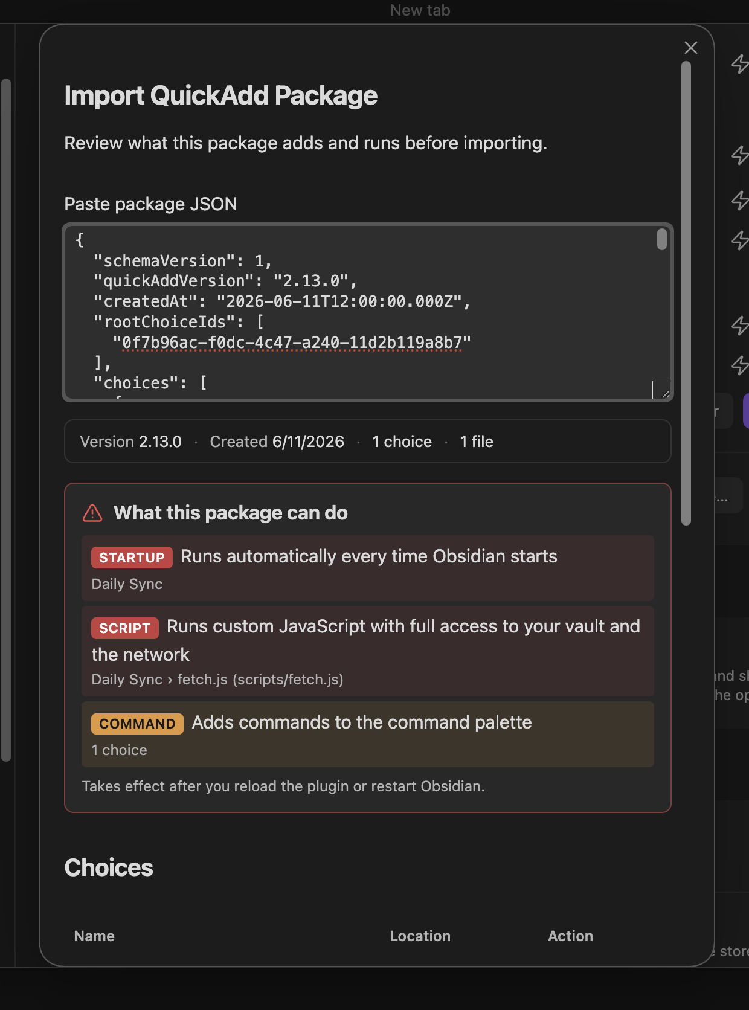Close the Import QuickAdd Package dialog
This screenshot has width=749, height=1010.
(x=691, y=48)
